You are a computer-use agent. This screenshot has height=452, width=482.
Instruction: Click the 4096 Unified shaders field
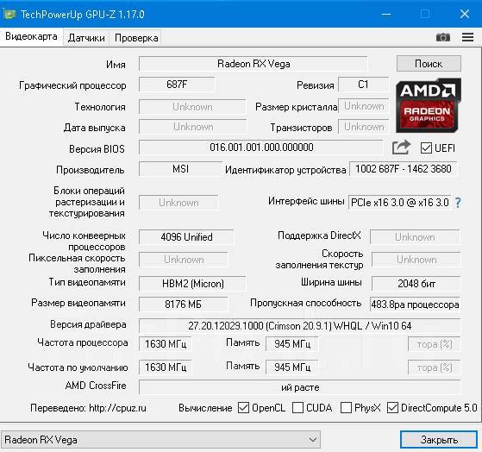[186, 237]
